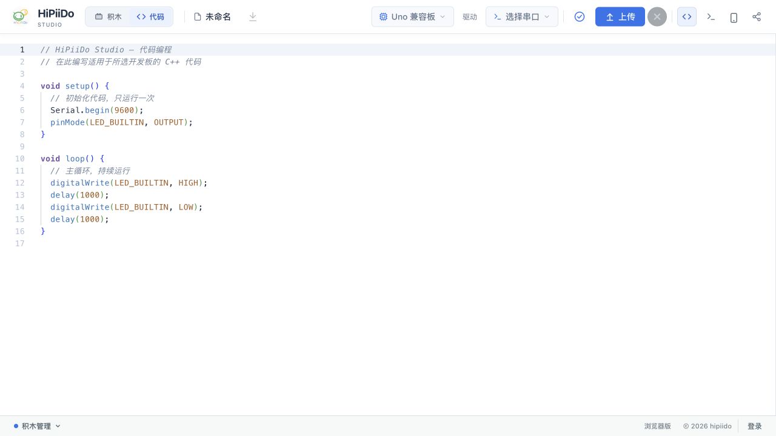Viewport: 776px width, 436px height.
Task: Click on pinMode(LED_BUILTIN, OUTPUT); line
Action: tap(121, 122)
